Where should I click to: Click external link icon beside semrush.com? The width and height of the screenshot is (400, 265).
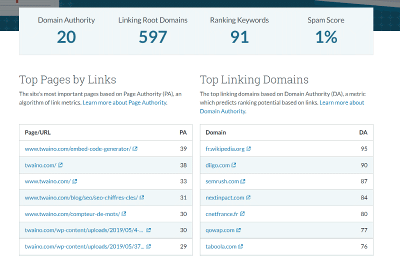click(243, 181)
